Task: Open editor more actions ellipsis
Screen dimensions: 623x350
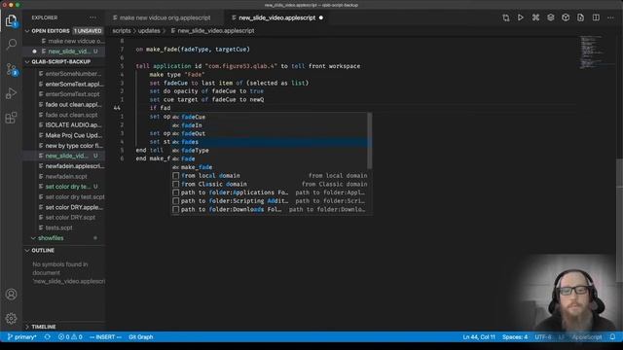Action: (610, 17)
